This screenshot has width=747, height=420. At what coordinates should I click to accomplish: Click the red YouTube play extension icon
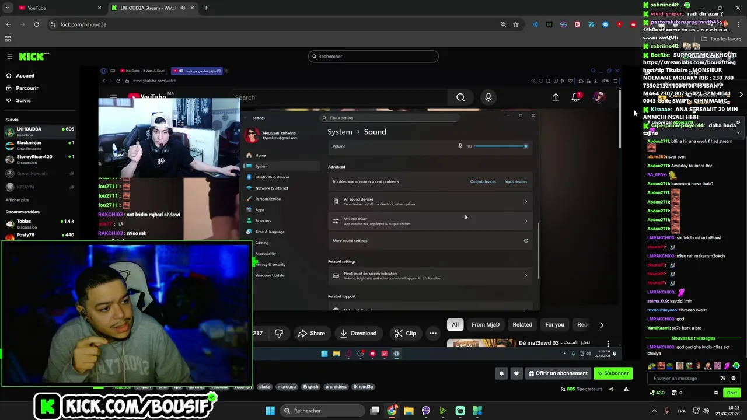click(619, 24)
